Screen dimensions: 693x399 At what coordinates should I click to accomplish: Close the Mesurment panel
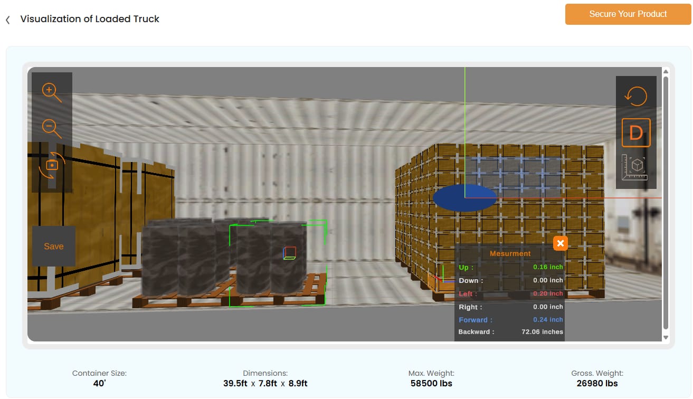tap(561, 243)
